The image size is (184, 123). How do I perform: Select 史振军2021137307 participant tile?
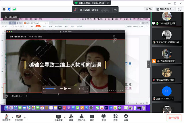click(167, 74)
